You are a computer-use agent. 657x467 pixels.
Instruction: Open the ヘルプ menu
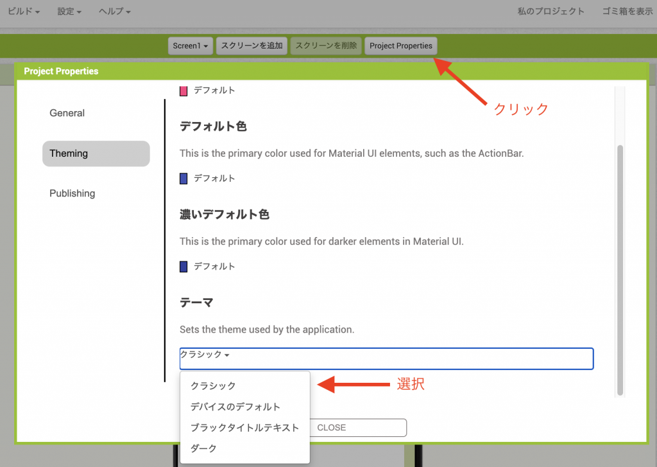(x=114, y=11)
